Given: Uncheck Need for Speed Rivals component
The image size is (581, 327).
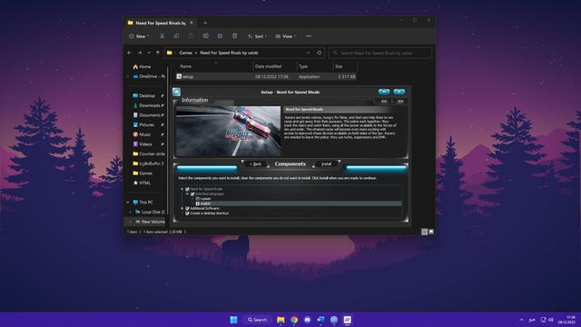Looking at the screenshot, I should (187, 189).
